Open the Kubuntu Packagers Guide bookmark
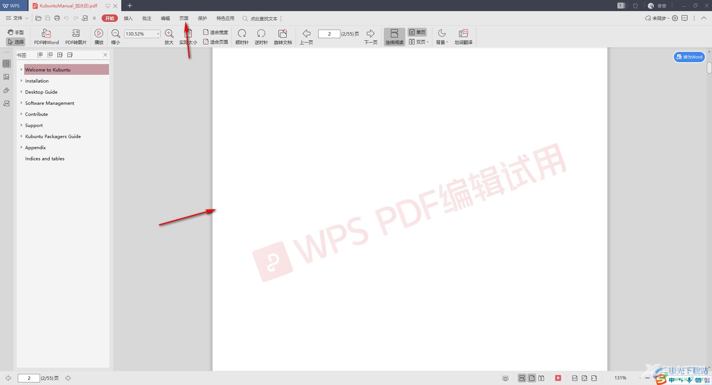Image resolution: width=712 pixels, height=385 pixels. click(x=53, y=136)
